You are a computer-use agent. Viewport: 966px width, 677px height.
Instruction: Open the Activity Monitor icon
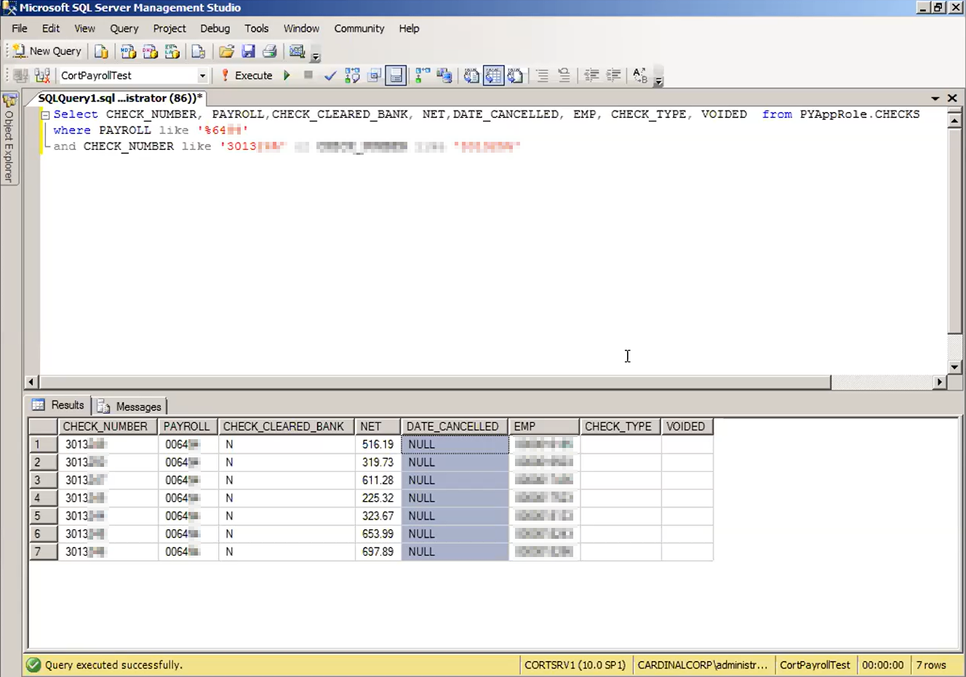click(x=297, y=52)
